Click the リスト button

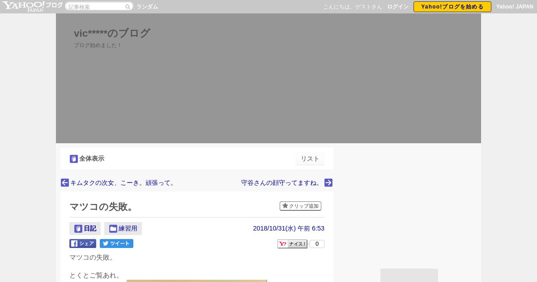pos(310,159)
